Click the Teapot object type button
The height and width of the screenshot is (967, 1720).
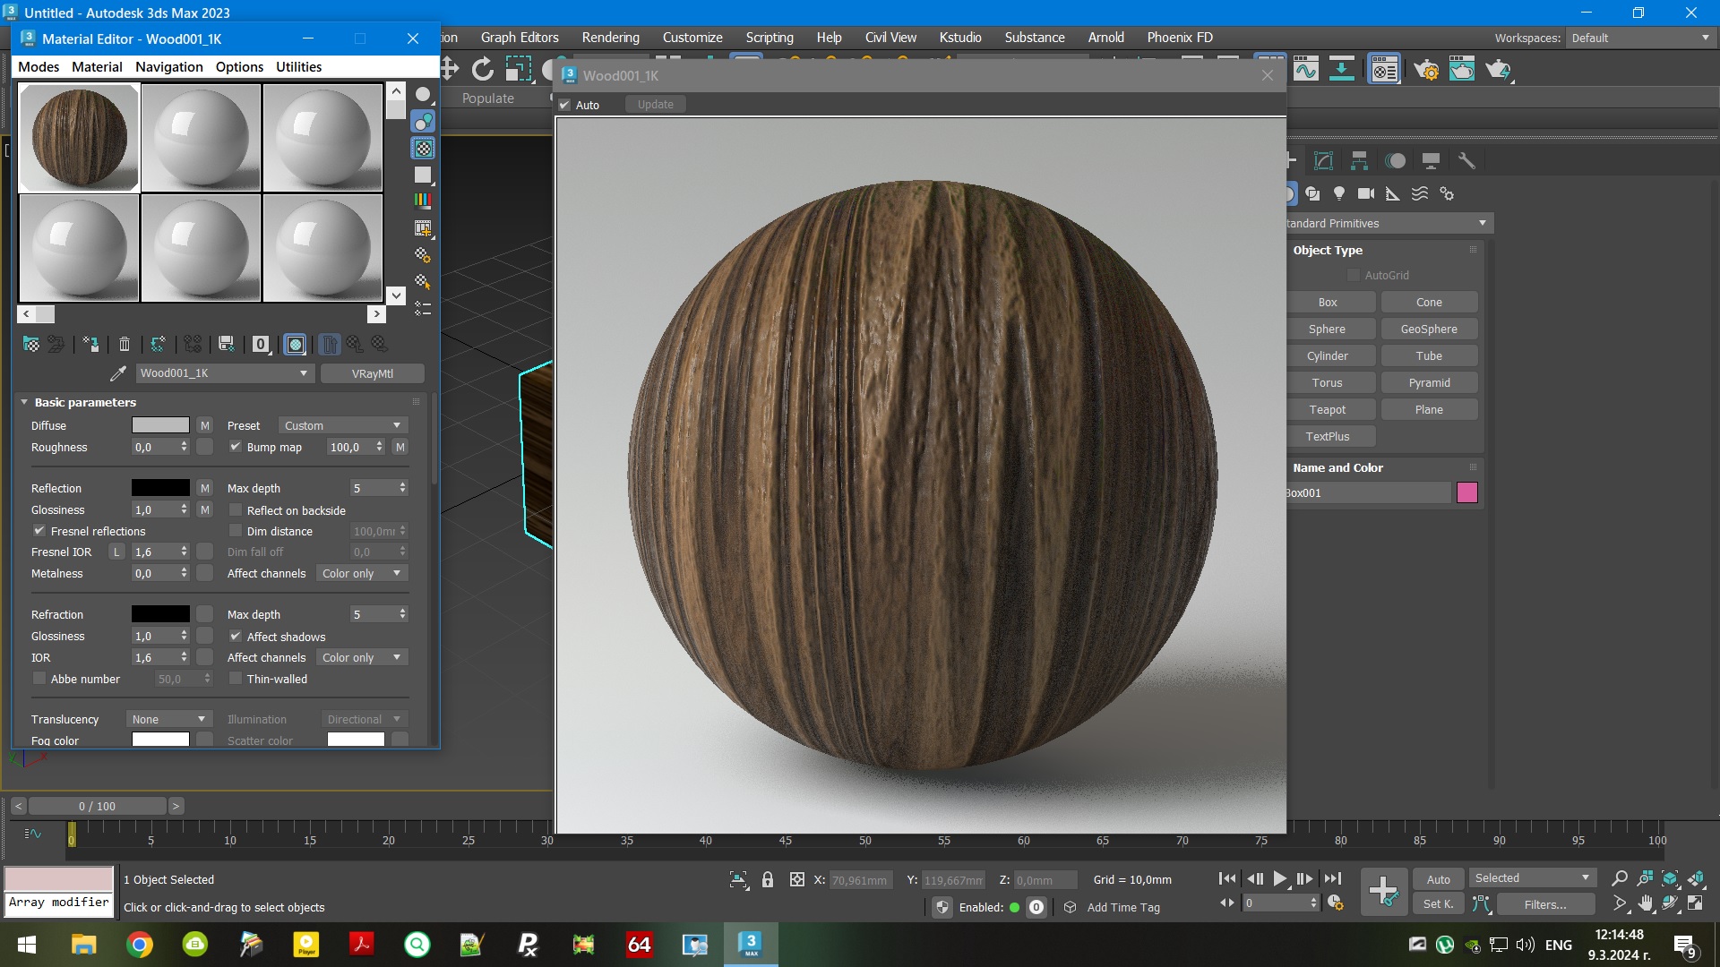point(1329,409)
